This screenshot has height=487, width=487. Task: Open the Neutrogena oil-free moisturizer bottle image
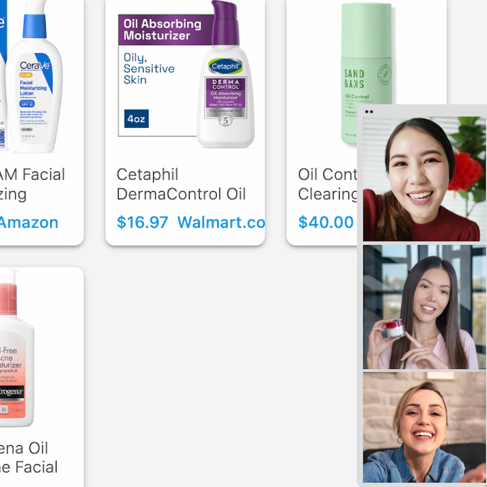click(x=16, y=348)
